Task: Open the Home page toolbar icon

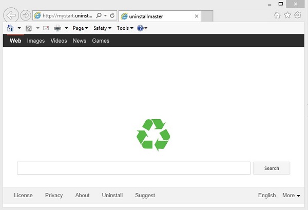Action: tap(10, 28)
